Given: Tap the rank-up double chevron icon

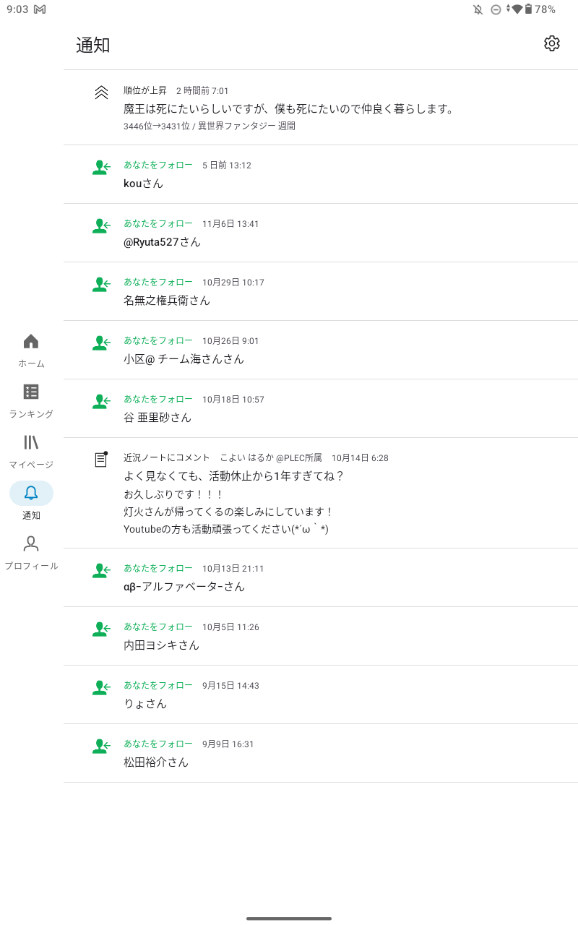Looking at the screenshot, I should click(x=101, y=92).
